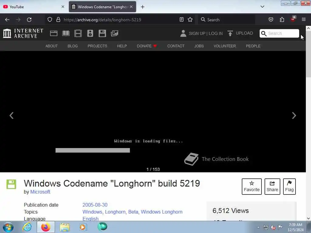
Task: Click the Favorite button
Action: tap(252, 187)
